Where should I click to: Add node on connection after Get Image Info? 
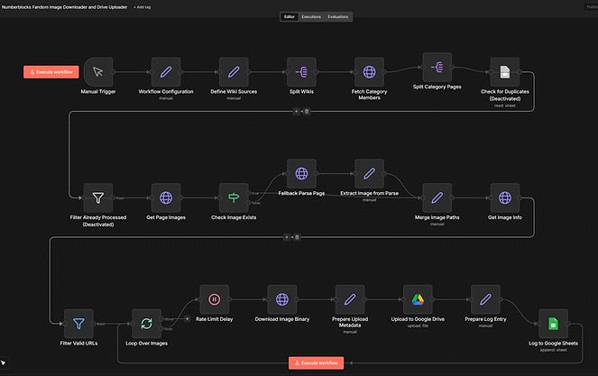pyautogui.click(x=287, y=237)
